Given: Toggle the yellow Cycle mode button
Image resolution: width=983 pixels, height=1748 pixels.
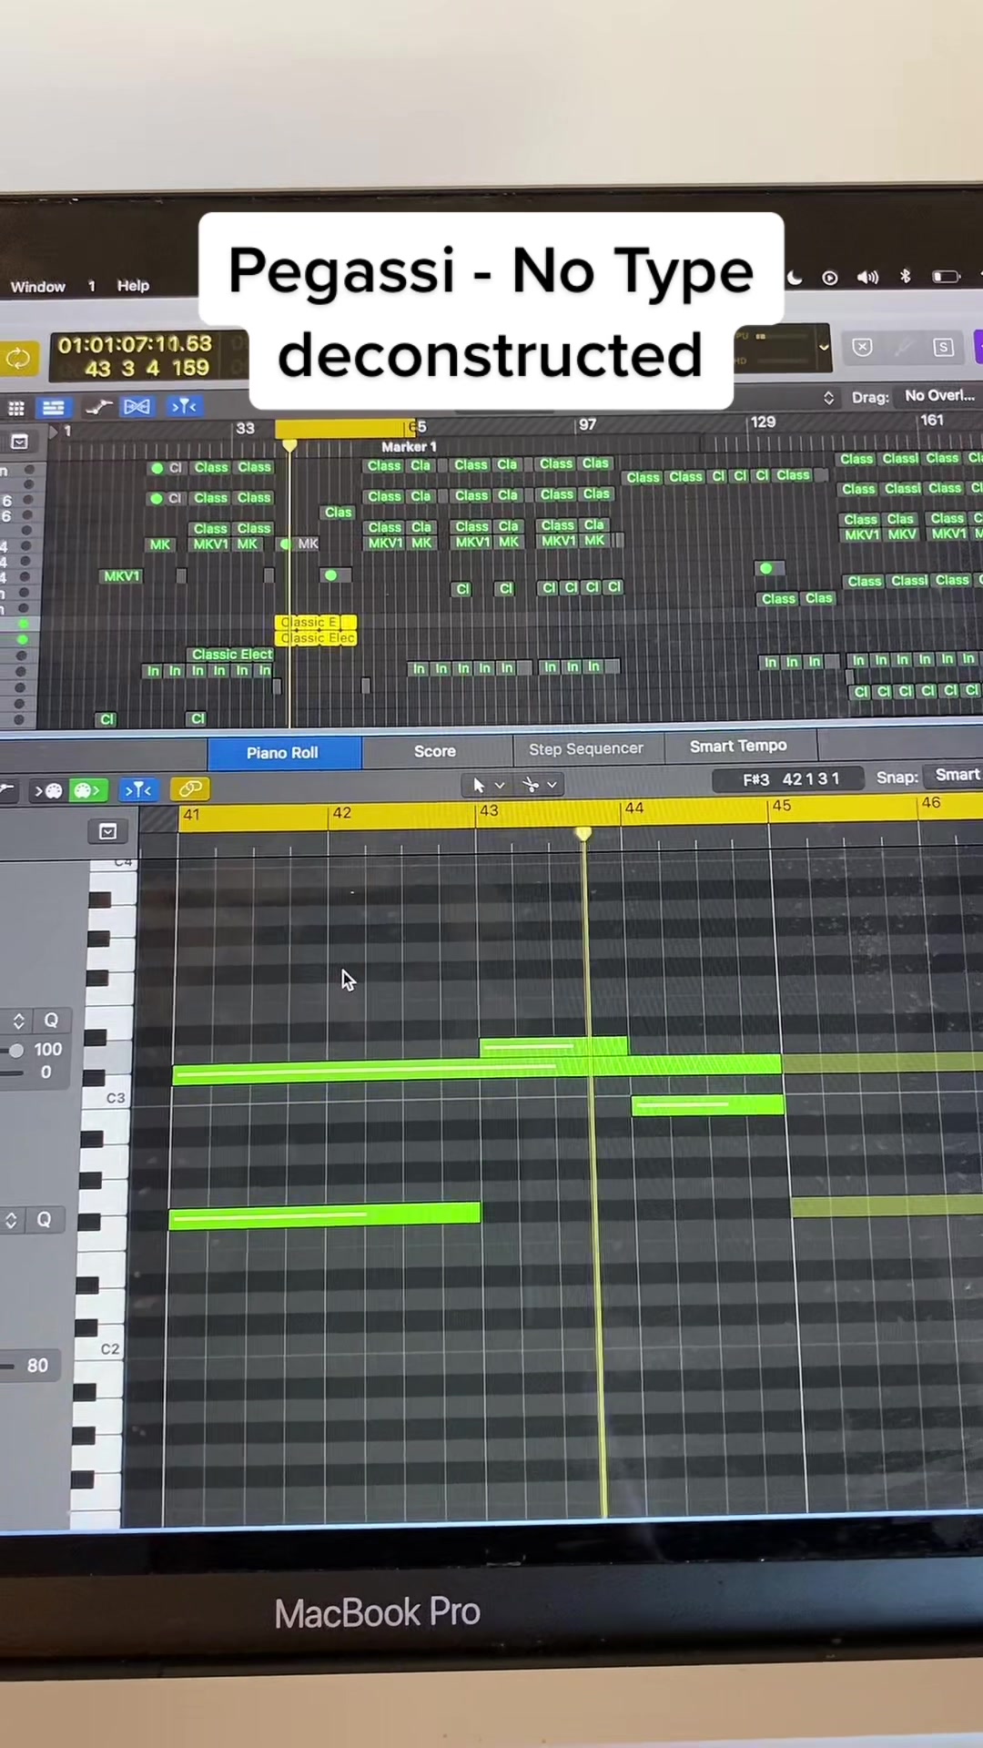Looking at the screenshot, I should pos(17,359).
